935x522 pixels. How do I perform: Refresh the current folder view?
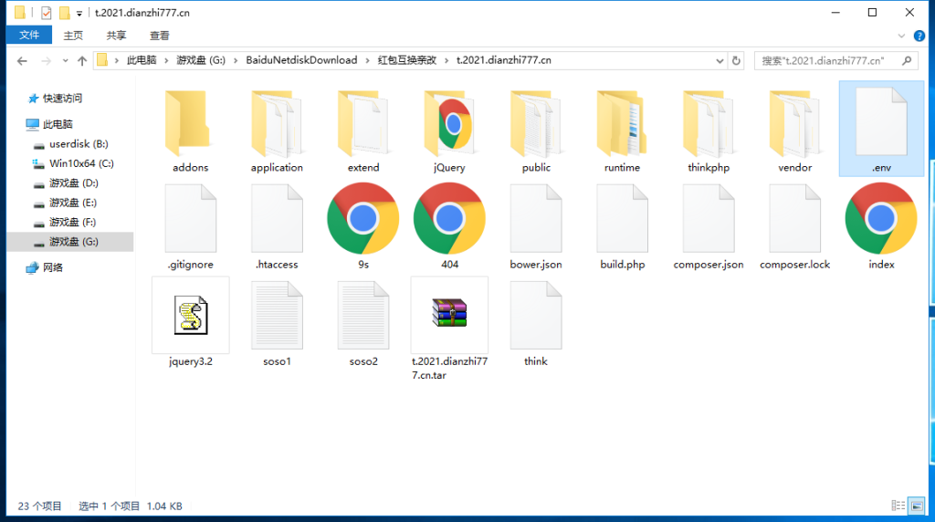(737, 61)
